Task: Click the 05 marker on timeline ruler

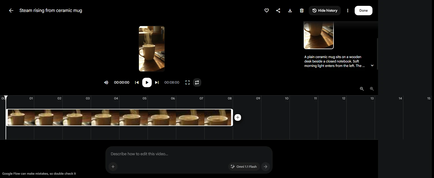Action: point(144,98)
